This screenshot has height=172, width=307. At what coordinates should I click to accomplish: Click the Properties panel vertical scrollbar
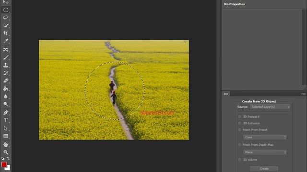304,47
